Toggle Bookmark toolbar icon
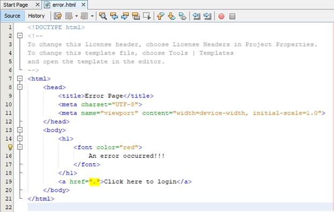 point(183,16)
